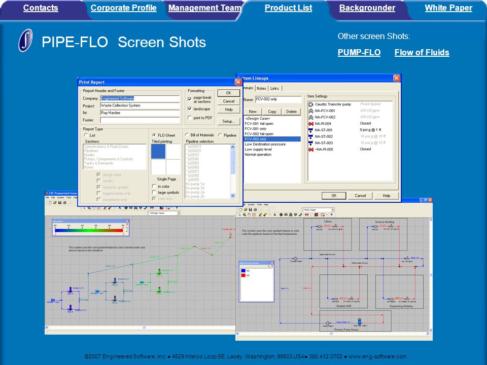Click the blue question mark help icon in right window
The height and width of the screenshot is (365, 487).
click(x=331, y=215)
